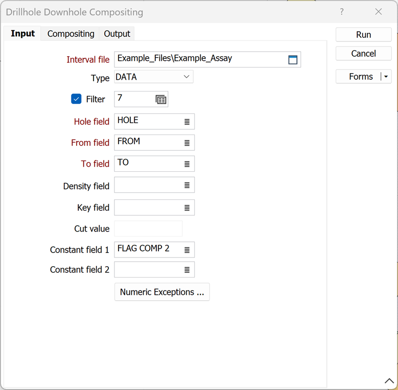Open Numeric Exceptions dialog
The height and width of the screenshot is (390, 398).
pyautogui.click(x=162, y=292)
